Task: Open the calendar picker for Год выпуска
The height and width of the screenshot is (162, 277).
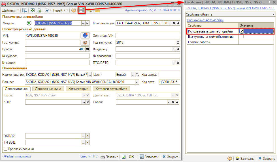Action: coord(178,42)
